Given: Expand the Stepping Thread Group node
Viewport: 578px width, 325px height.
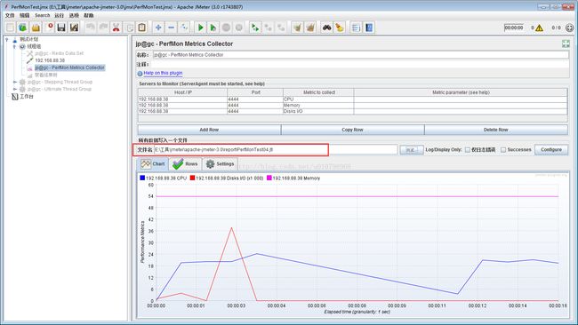Looking at the screenshot, I should 15,82.
